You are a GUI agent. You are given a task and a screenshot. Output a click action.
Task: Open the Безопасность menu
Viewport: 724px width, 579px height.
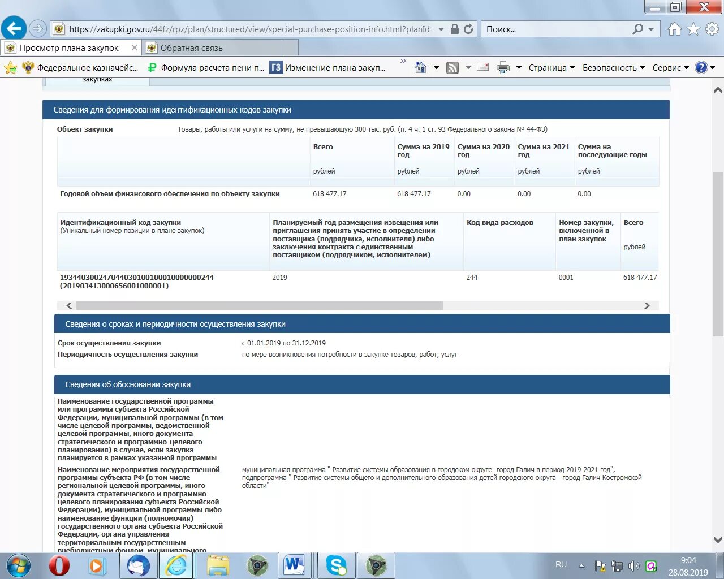[614, 68]
